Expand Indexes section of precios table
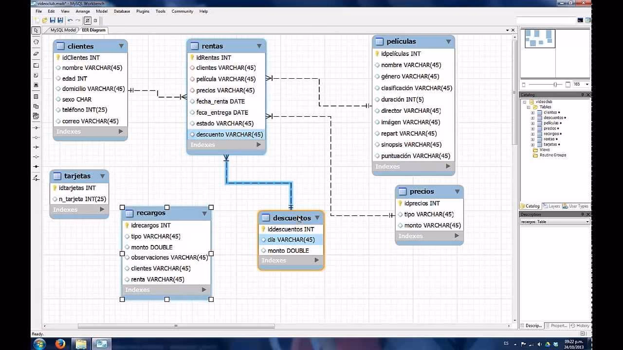This screenshot has width=623, height=350. click(457, 236)
